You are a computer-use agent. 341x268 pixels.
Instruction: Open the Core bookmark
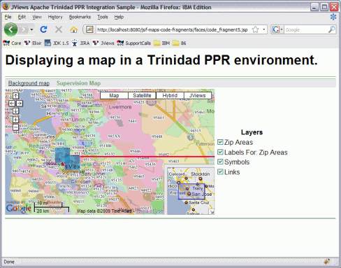pos(12,43)
